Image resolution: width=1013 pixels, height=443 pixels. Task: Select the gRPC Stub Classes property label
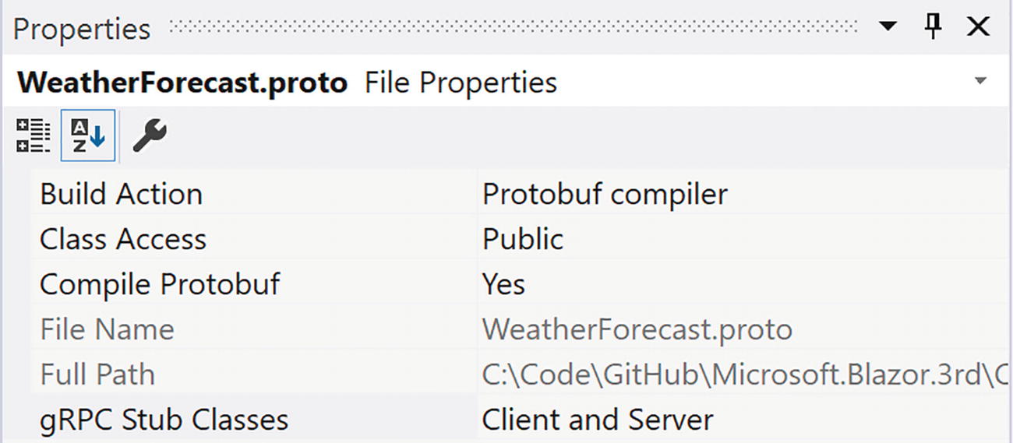point(164,420)
